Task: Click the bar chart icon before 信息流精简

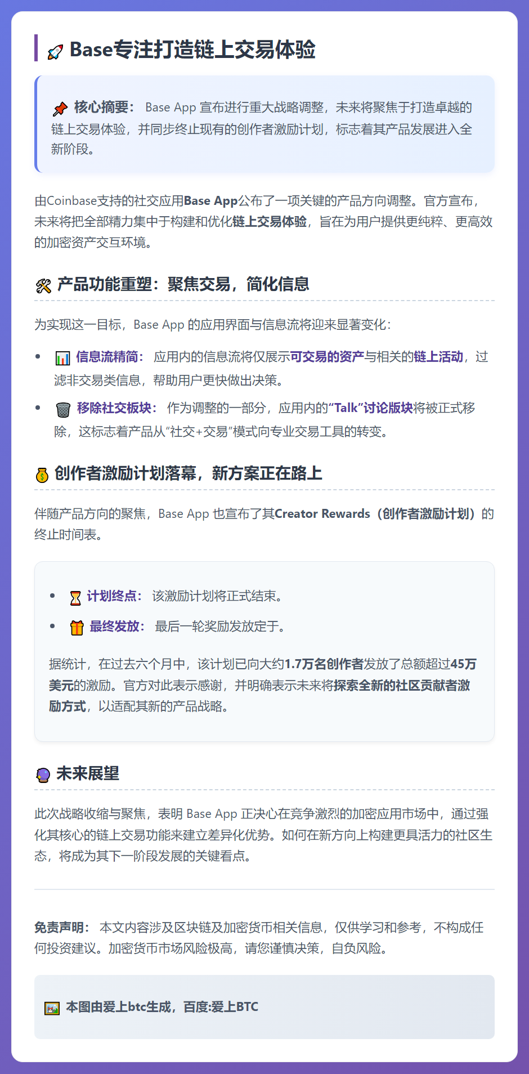Action: 62,358
